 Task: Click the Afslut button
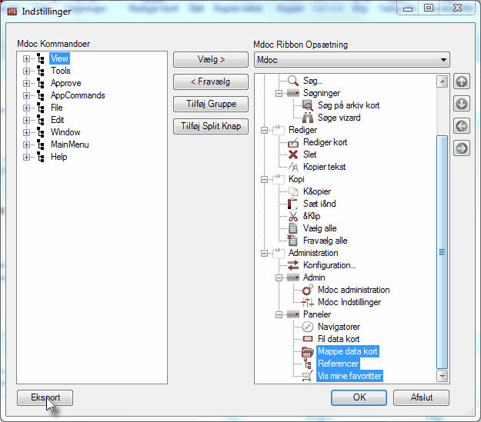421,397
